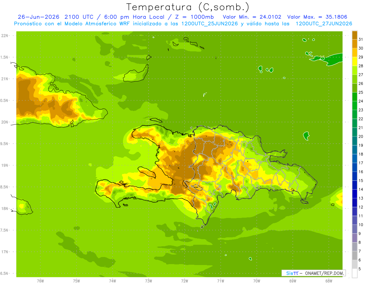
Task: Click the blue legend swatch between 14 and 15
Action: [x=355, y=185]
